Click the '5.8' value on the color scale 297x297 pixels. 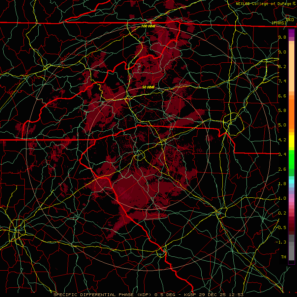pos(282,111)
